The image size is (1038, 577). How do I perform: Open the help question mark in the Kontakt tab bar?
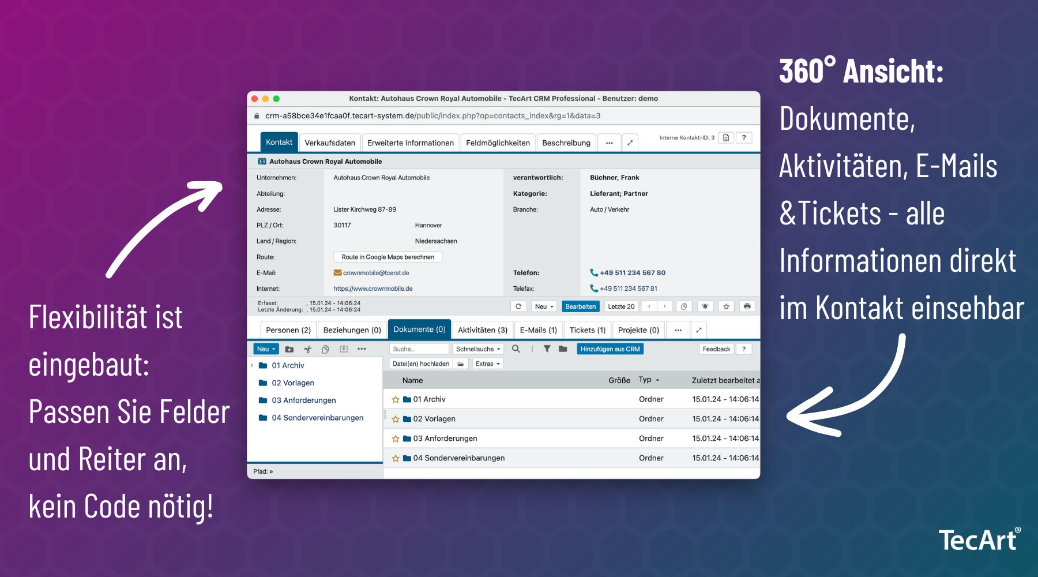(744, 137)
